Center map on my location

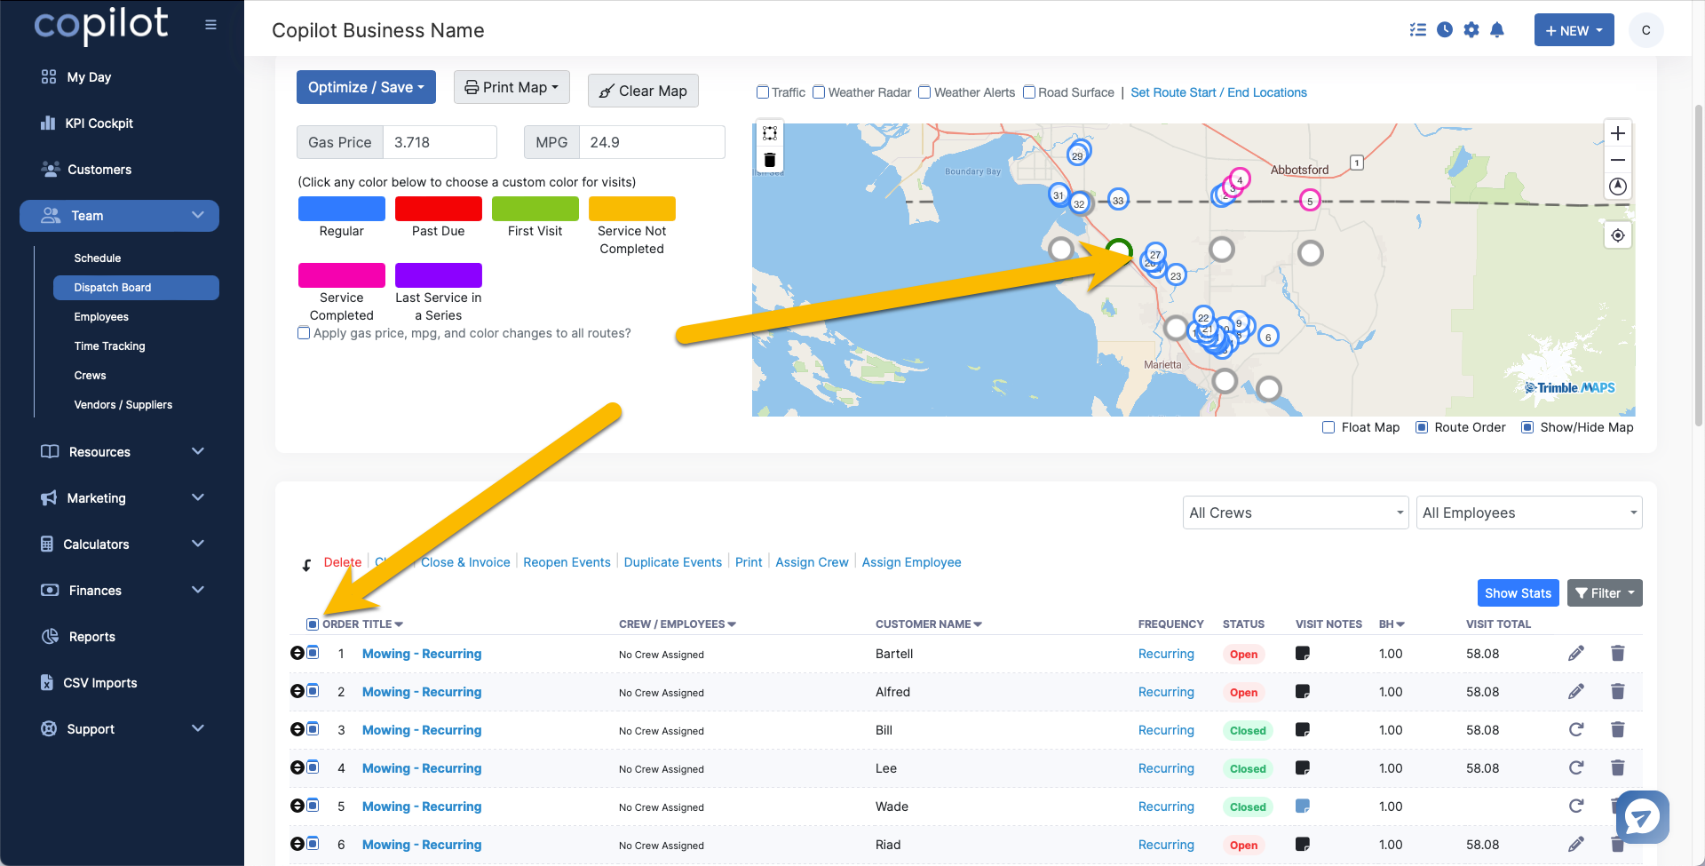(1618, 235)
